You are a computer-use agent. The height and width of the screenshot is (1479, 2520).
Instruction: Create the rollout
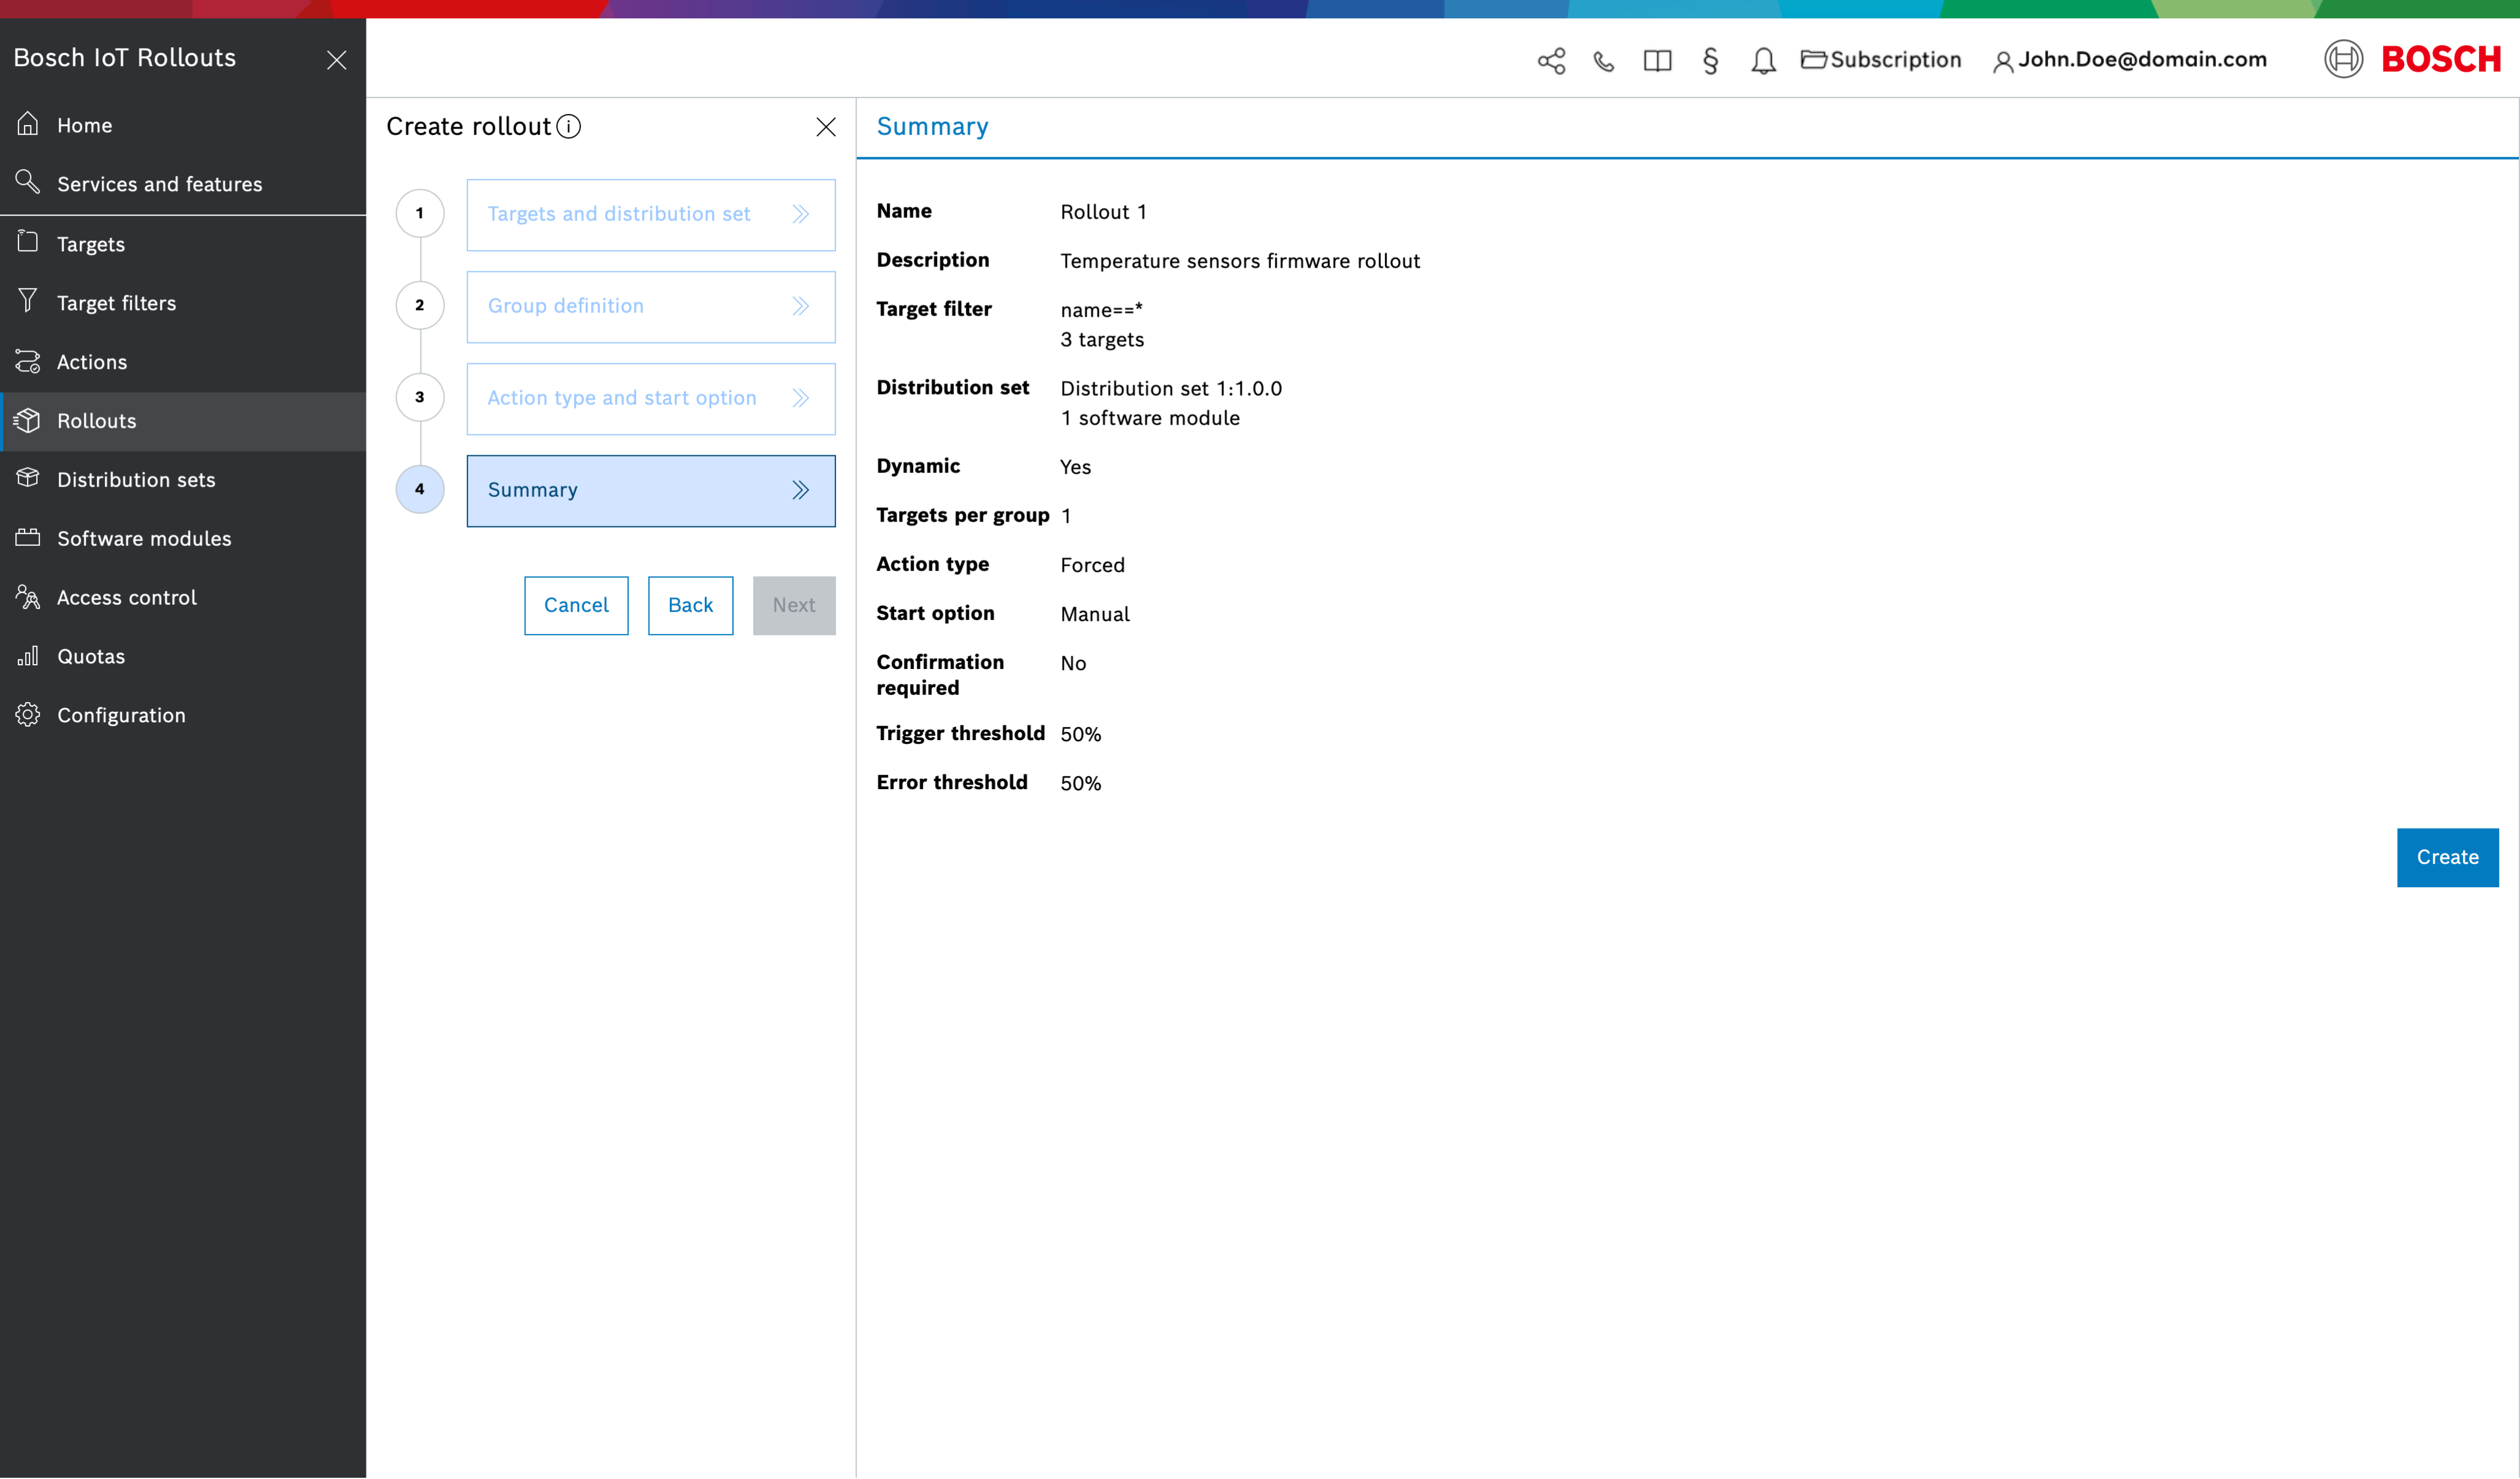tap(2447, 857)
